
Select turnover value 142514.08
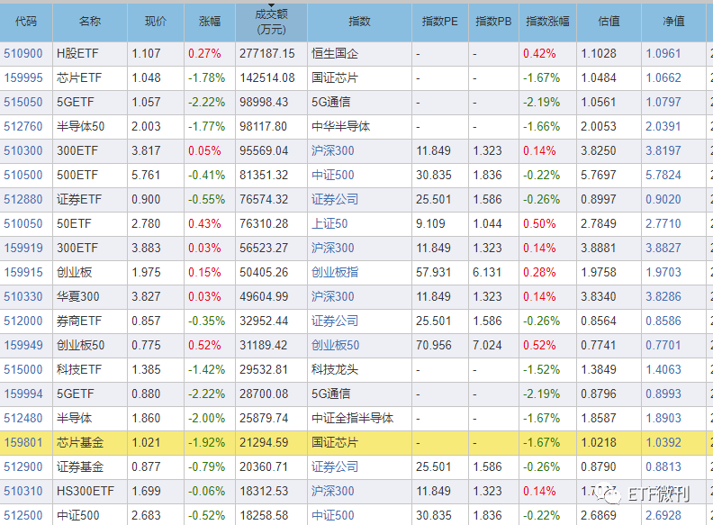pyautogui.click(x=267, y=77)
